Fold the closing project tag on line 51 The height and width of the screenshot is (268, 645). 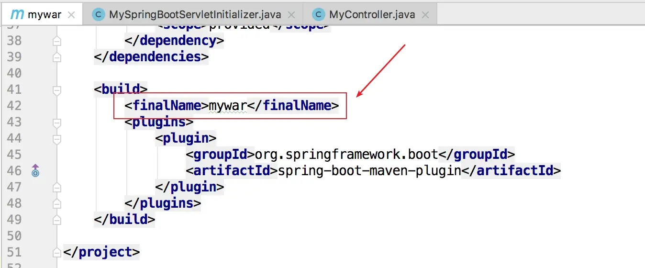click(57, 252)
